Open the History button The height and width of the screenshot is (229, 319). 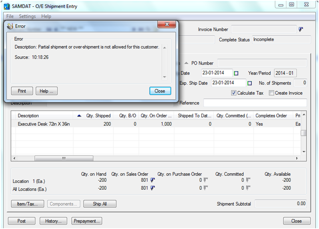point(53,221)
